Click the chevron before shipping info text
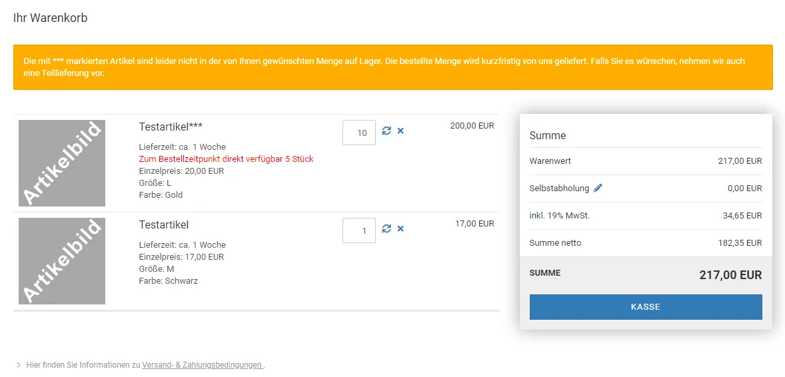The height and width of the screenshot is (377, 785). tap(19, 365)
